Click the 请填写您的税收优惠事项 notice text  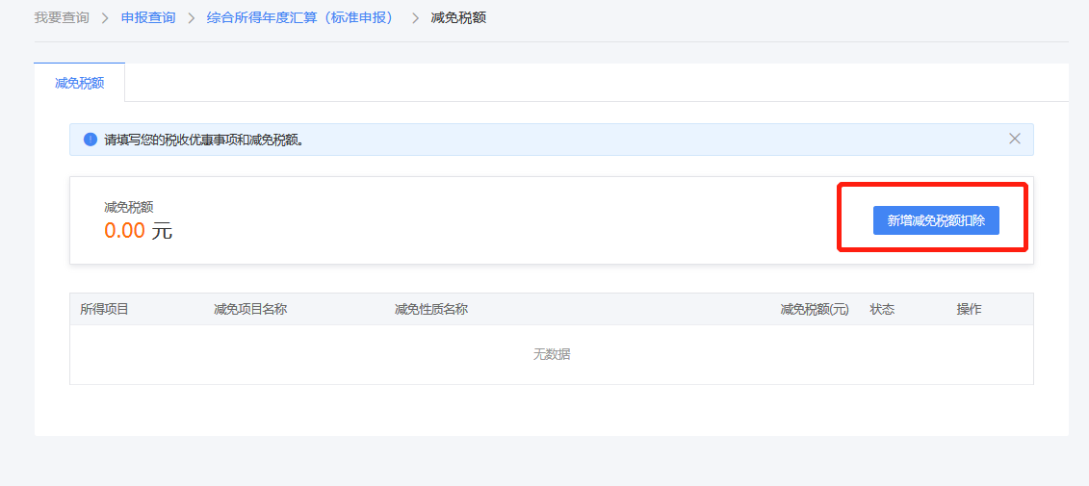[204, 140]
